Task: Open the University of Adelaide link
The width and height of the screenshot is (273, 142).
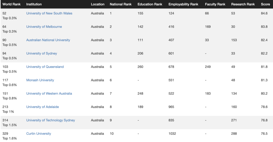Action: [x=42, y=107]
